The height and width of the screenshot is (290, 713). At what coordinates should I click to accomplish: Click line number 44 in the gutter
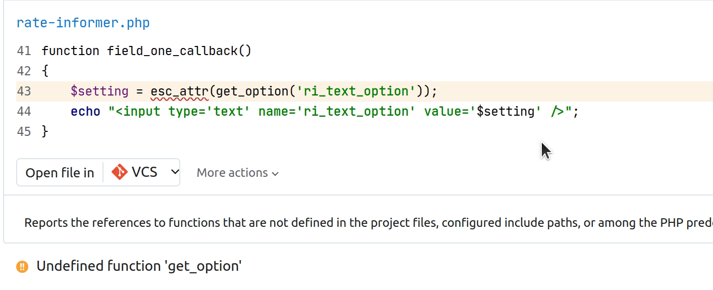tap(24, 112)
